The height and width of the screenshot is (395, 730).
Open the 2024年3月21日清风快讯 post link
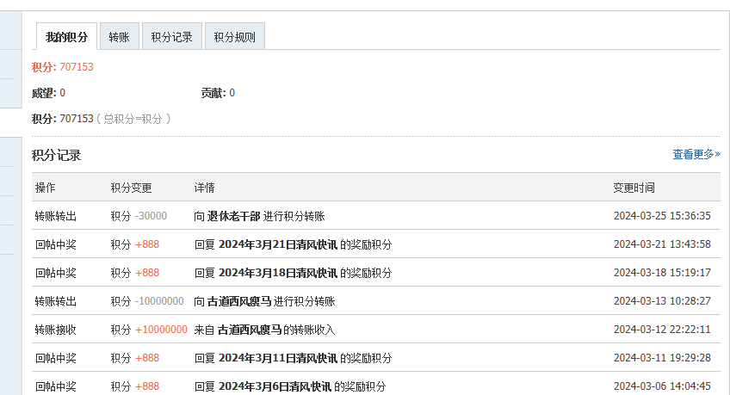(x=277, y=244)
